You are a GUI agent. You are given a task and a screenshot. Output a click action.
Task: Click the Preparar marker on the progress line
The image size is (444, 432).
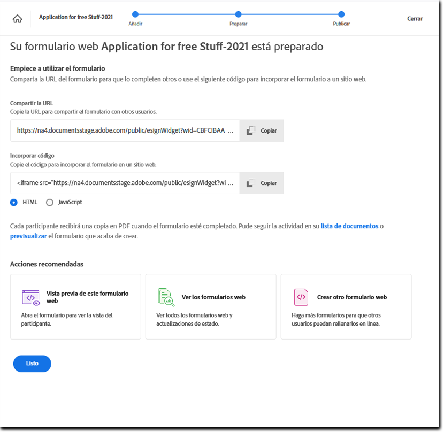238,15
